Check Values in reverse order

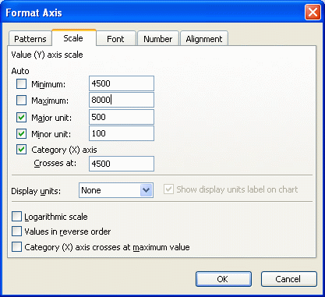[x=16, y=232]
